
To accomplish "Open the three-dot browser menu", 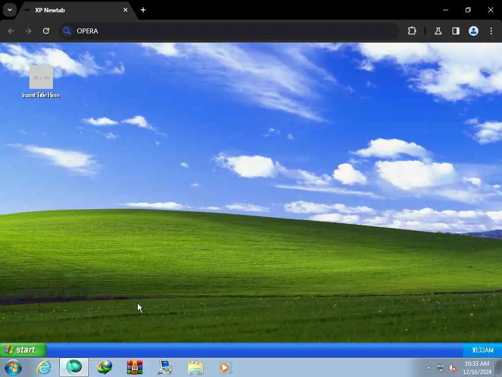I will pos(491,31).
